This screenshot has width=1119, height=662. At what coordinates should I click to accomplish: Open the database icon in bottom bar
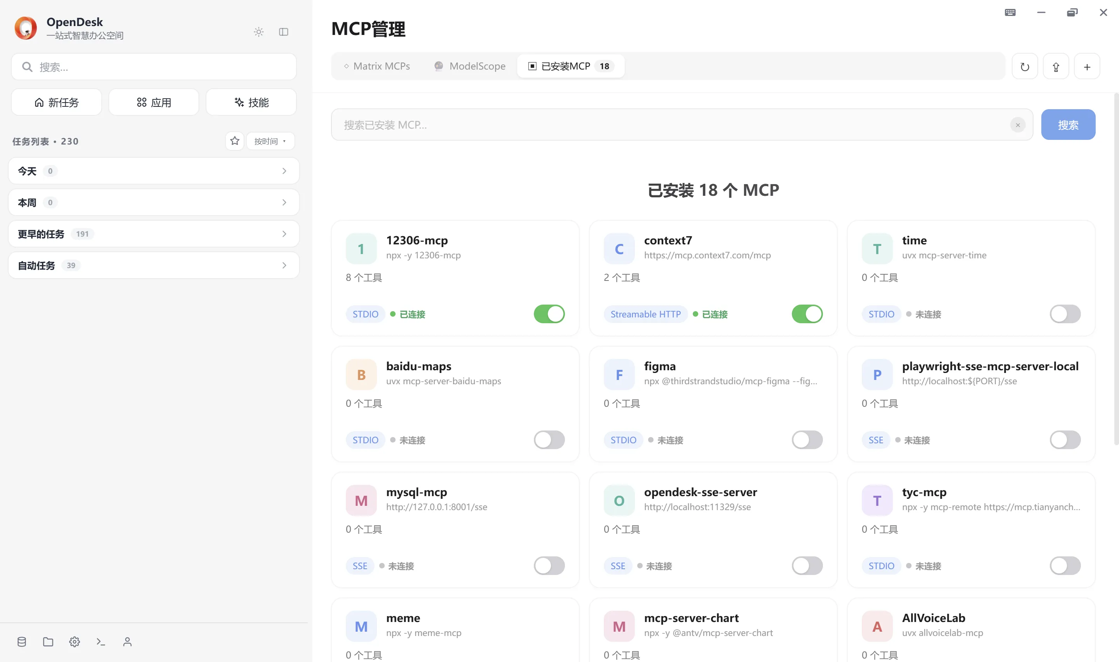pos(21,641)
